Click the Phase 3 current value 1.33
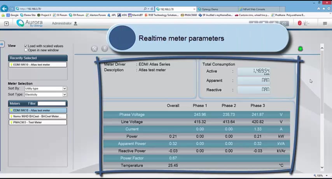The width and height of the screenshot is (332, 179). 258,129
